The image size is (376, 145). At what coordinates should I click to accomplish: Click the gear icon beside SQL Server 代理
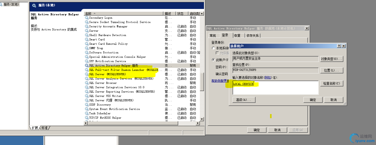[87, 101]
